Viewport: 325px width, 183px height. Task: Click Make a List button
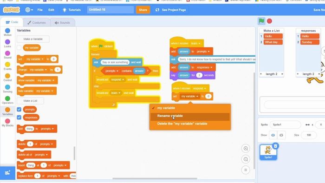(x=30, y=101)
